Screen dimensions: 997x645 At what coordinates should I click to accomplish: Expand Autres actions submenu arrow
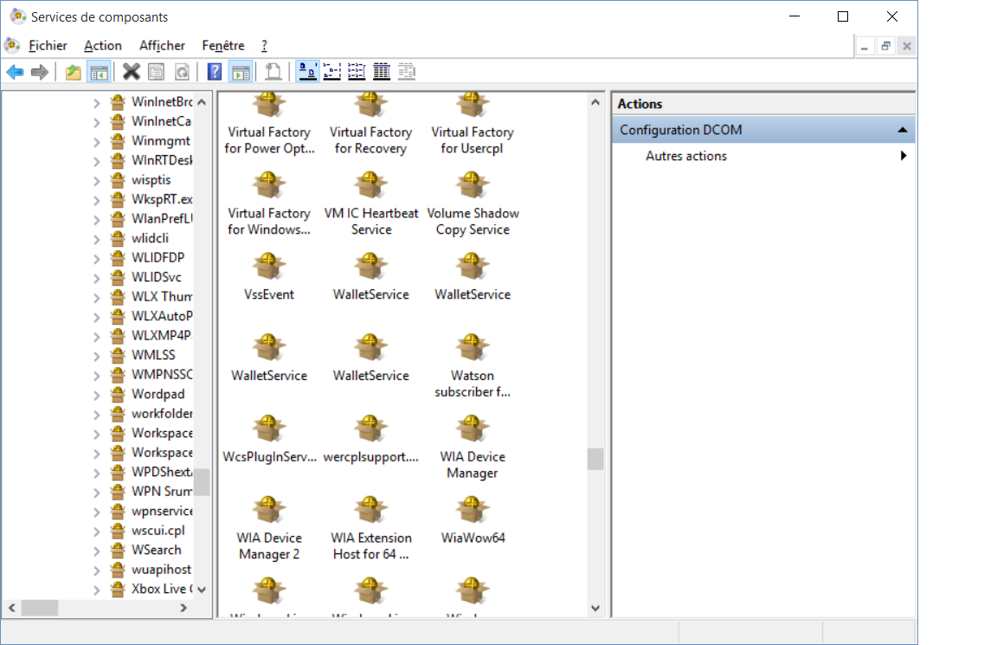pyautogui.click(x=904, y=156)
